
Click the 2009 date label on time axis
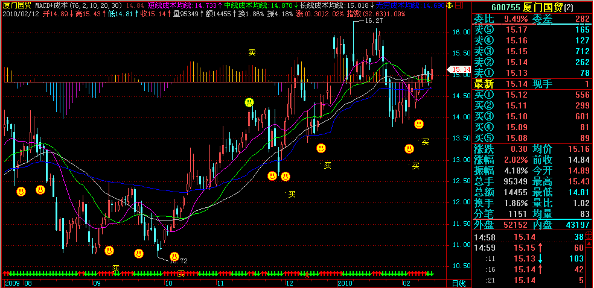pos(12,283)
